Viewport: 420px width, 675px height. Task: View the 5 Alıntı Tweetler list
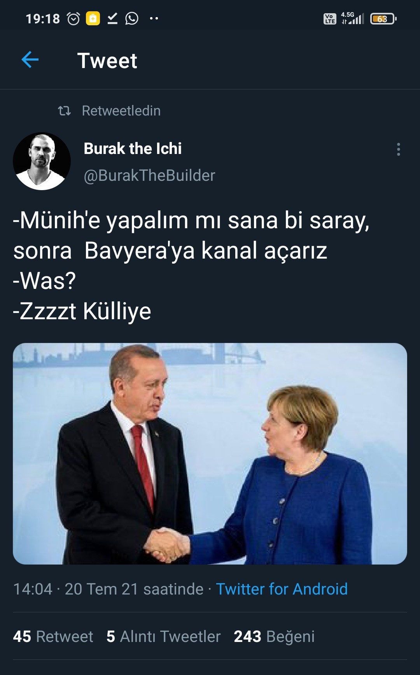click(x=163, y=637)
